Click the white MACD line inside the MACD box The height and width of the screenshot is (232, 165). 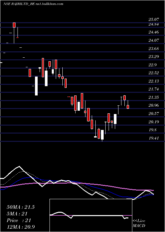pos(89,215)
